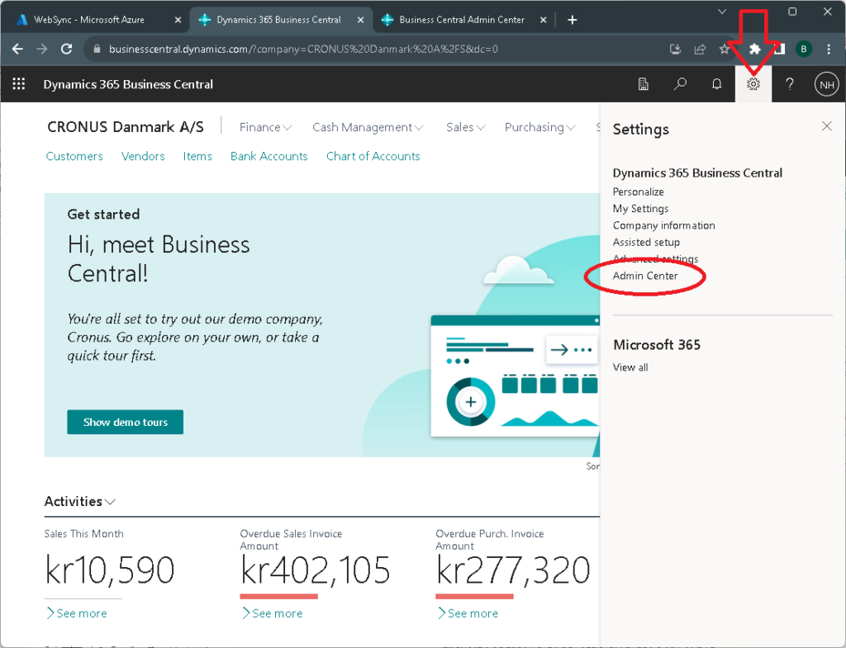
Task: Close the Settings panel with the X
Action: pos(826,125)
